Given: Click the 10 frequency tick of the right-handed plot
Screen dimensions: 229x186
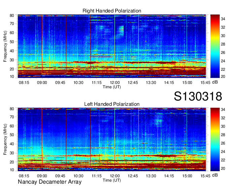Looking at the screenshot, I should pyautogui.click(x=12, y=76).
